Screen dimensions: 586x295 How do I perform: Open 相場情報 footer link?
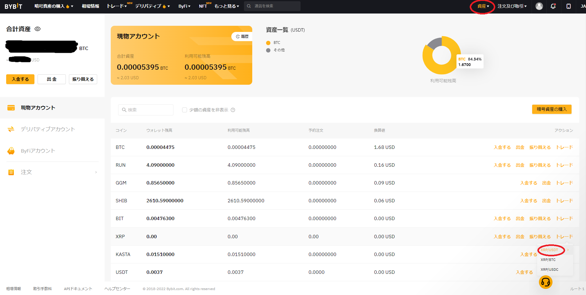point(14,289)
